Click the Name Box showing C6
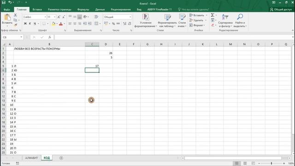Image resolution: width=295 pixels, height=166 pixels. (x=11, y=37)
